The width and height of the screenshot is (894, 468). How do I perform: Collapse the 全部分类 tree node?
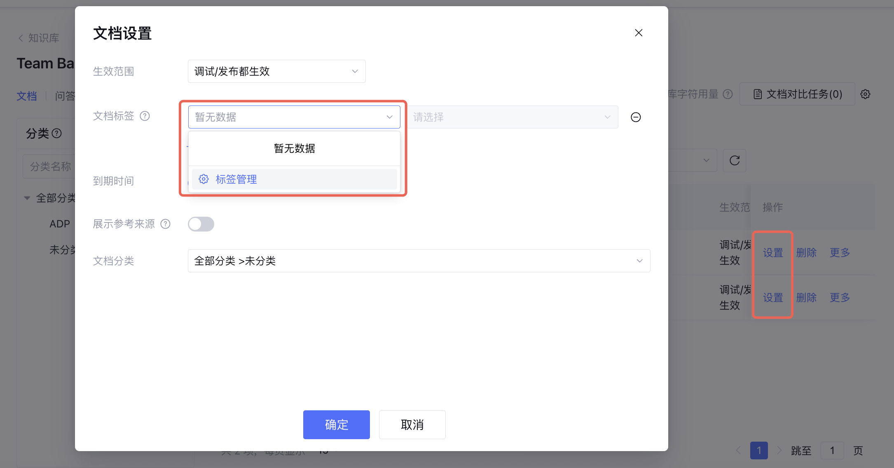pyautogui.click(x=27, y=198)
